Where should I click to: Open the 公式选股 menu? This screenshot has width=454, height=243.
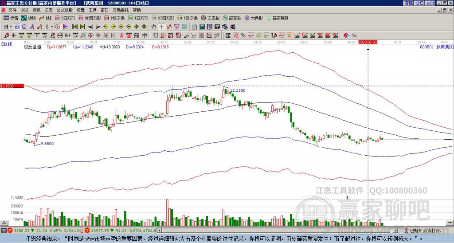pos(64,10)
